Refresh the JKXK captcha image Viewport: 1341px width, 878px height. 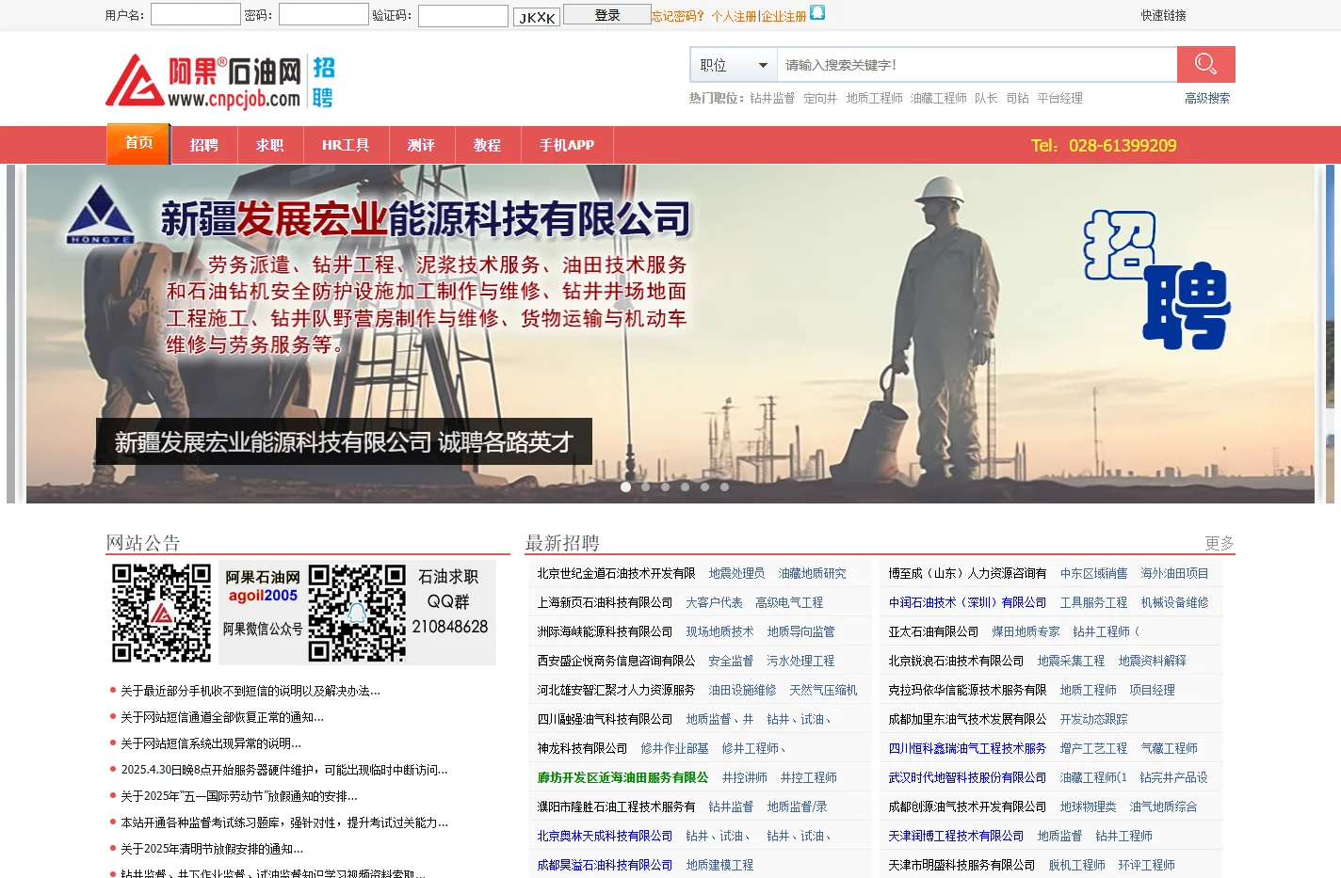pos(538,17)
